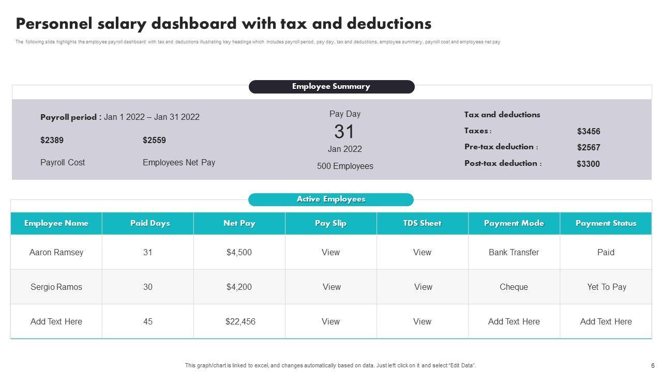Open Aaron Ramsey's Pay Slip View link
The height and width of the screenshot is (372, 662).
tap(330, 253)
